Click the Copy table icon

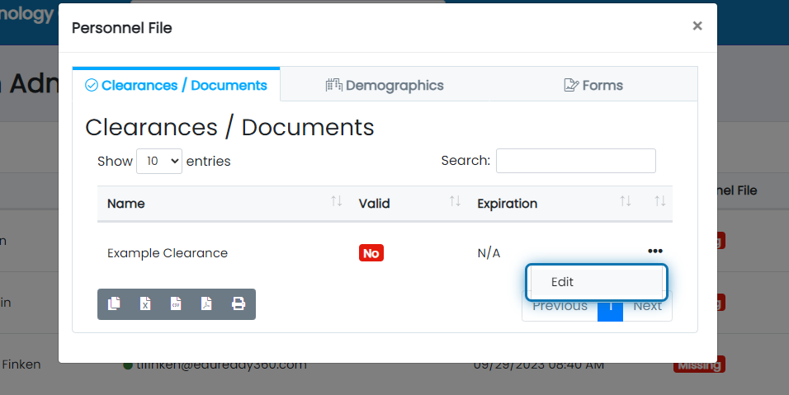[114, 303]
